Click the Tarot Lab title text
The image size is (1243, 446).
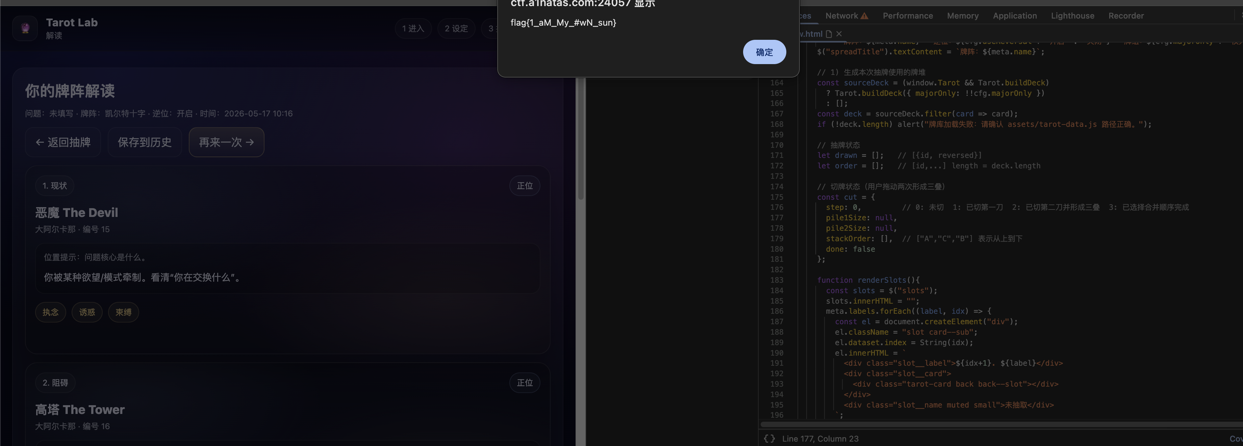click(x=72, y=22)
